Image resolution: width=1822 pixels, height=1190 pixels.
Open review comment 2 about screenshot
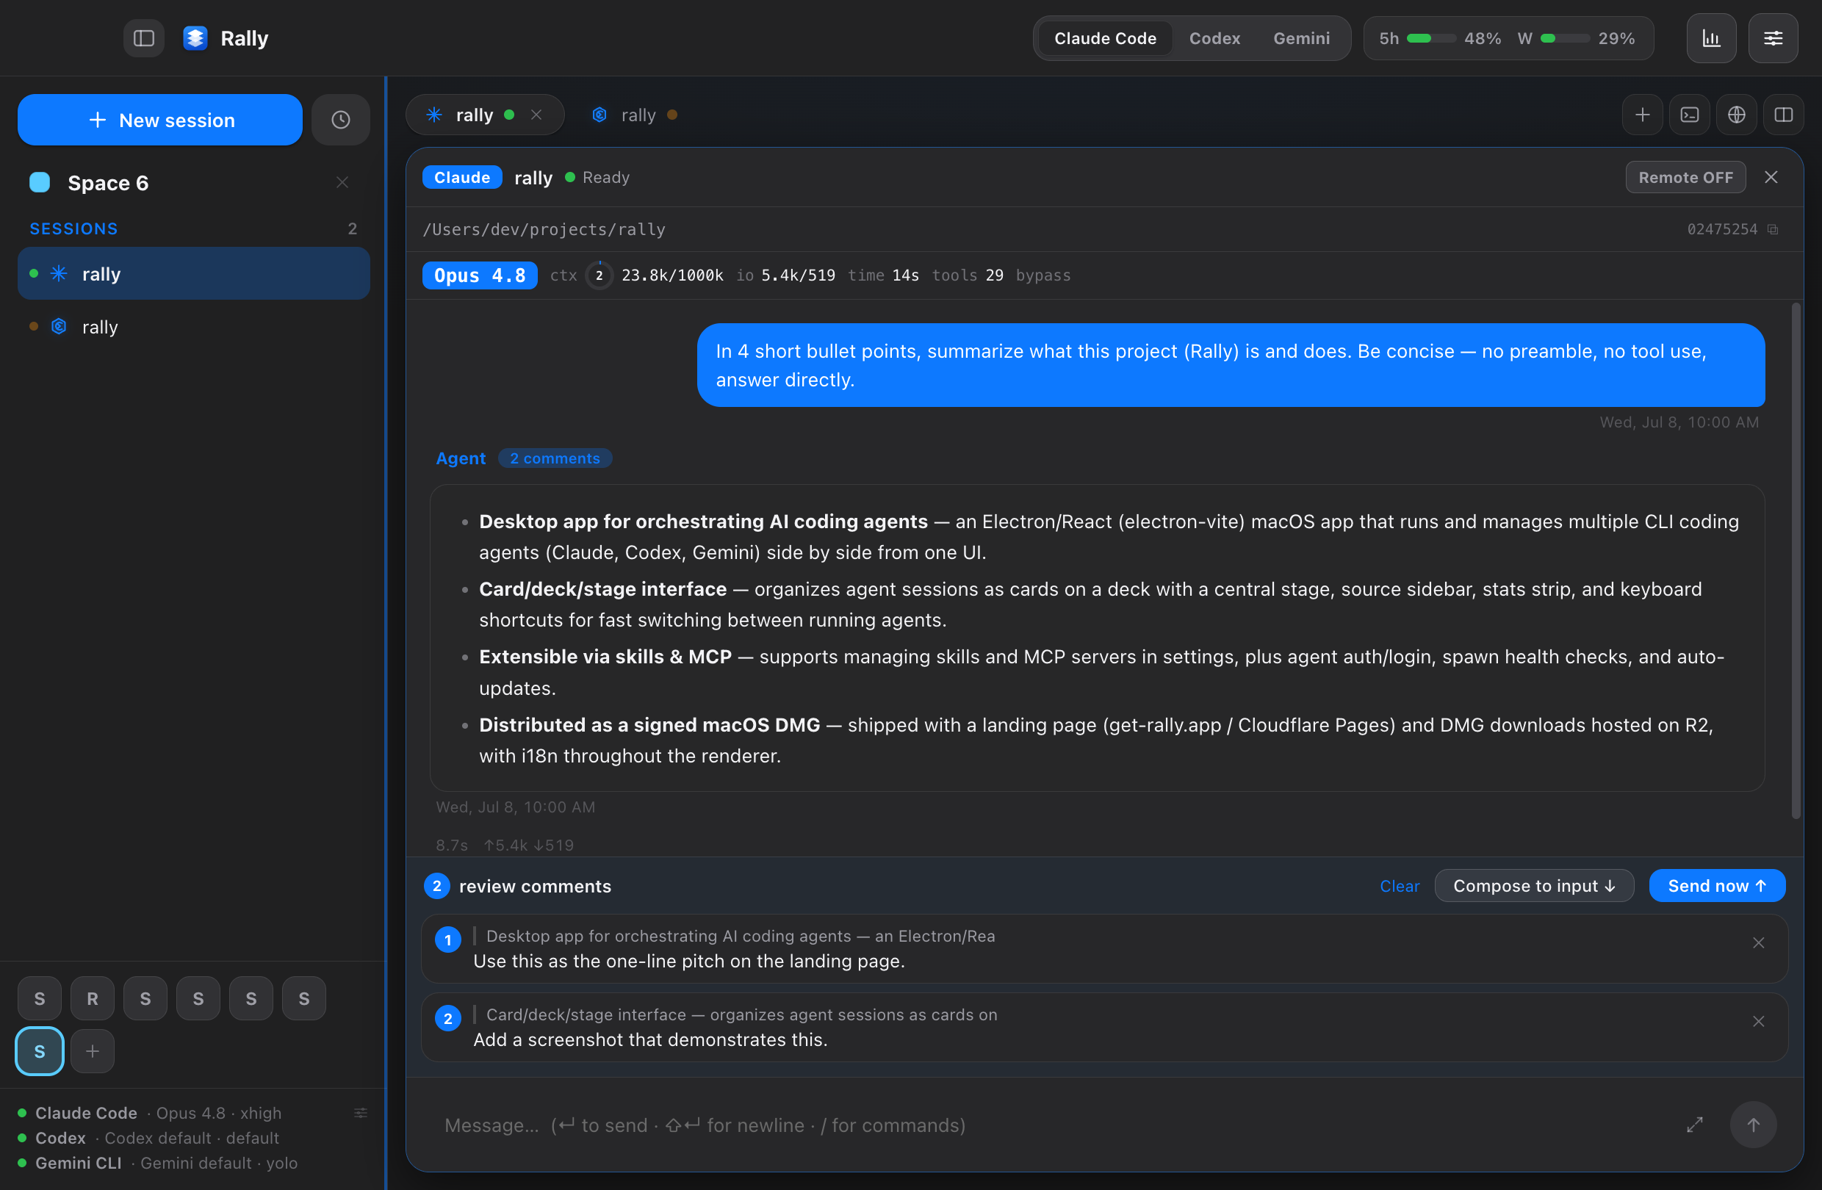(x=1103, y=1027)
